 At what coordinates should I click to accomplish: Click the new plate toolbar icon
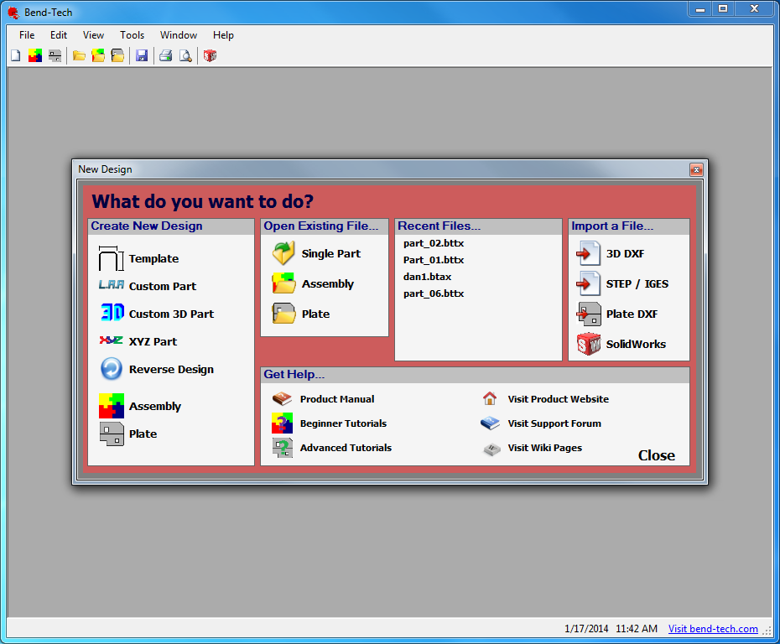coord(55,55)
